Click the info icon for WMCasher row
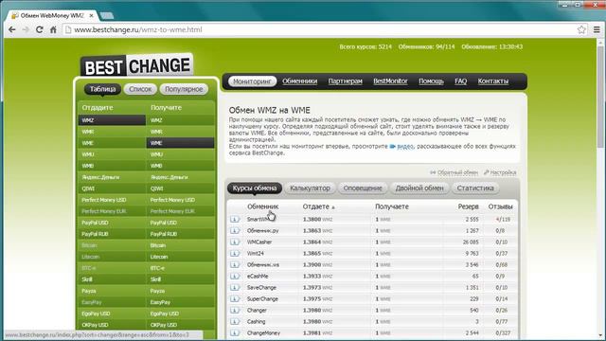606x341 pixels. [235, 242]
